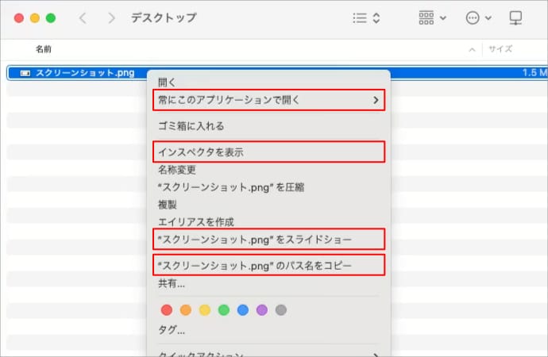The image size is (548, 357).
Task: Expand 常にこのアプリケーションで開く submenu
Action: click(x=268, y=100)
